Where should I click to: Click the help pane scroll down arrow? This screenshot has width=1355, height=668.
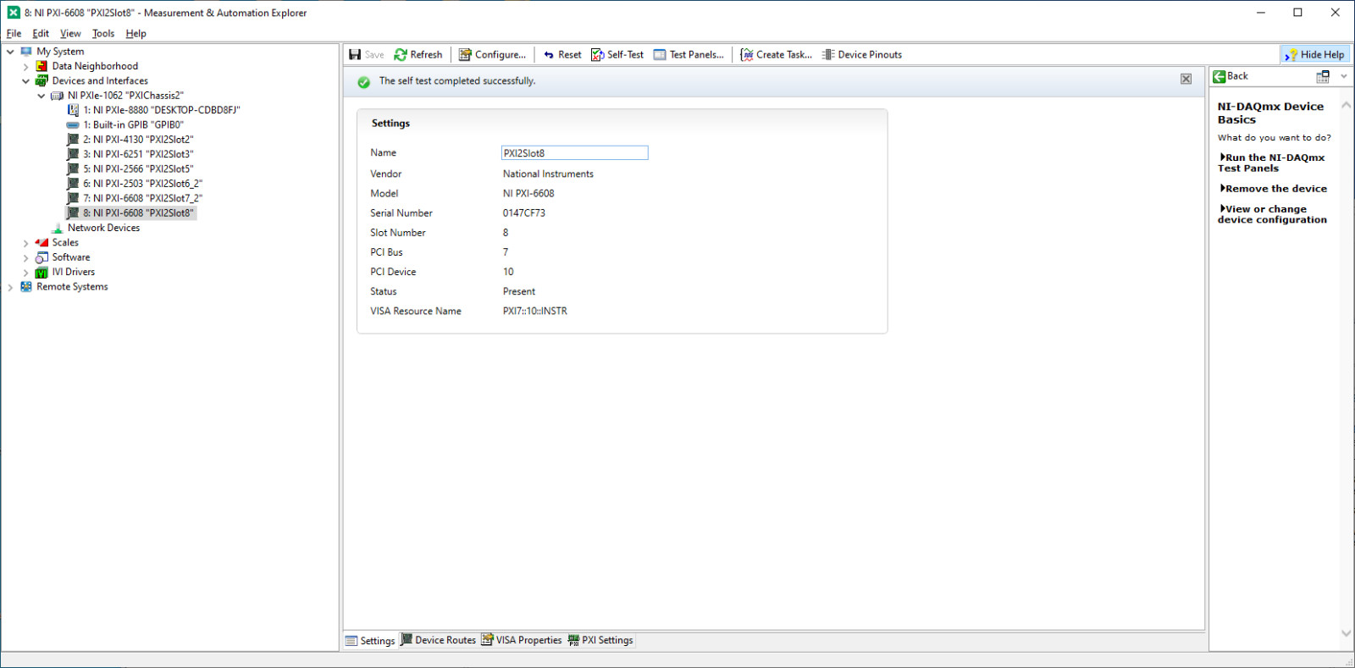click(1346, 632)
